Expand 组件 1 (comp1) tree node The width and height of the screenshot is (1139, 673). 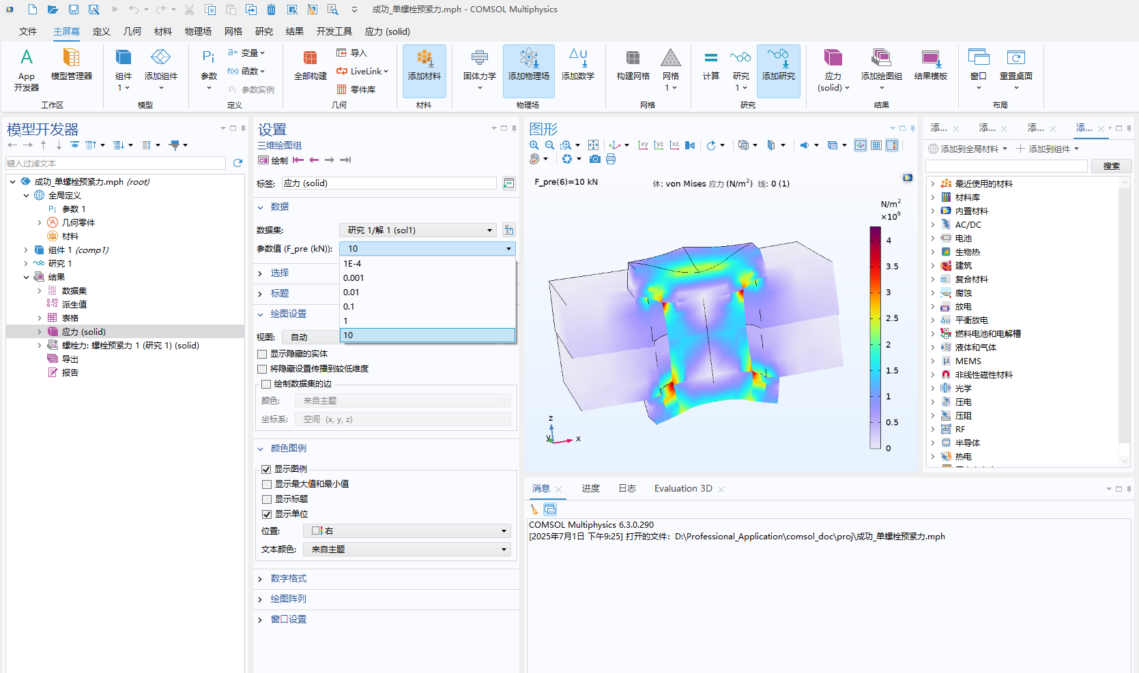coord(26,250)
